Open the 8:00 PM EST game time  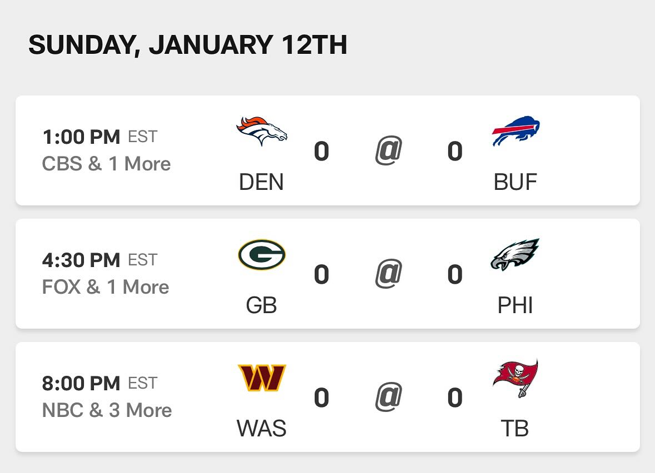point(100,383)
